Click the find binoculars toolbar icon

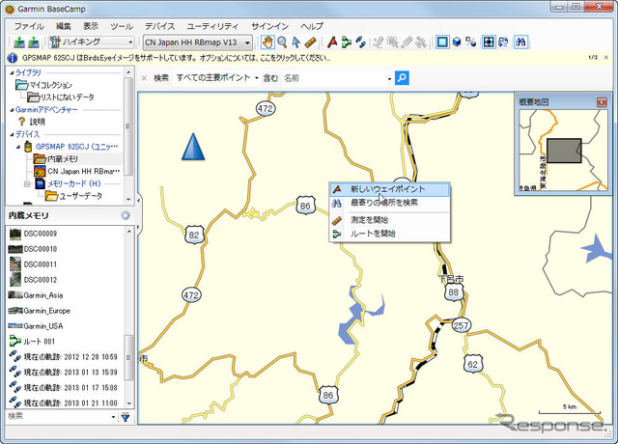[520, 42]
